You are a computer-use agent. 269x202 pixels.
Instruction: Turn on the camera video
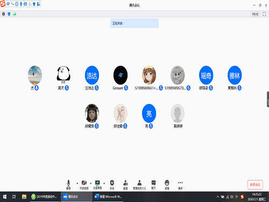tap(84, 185)
